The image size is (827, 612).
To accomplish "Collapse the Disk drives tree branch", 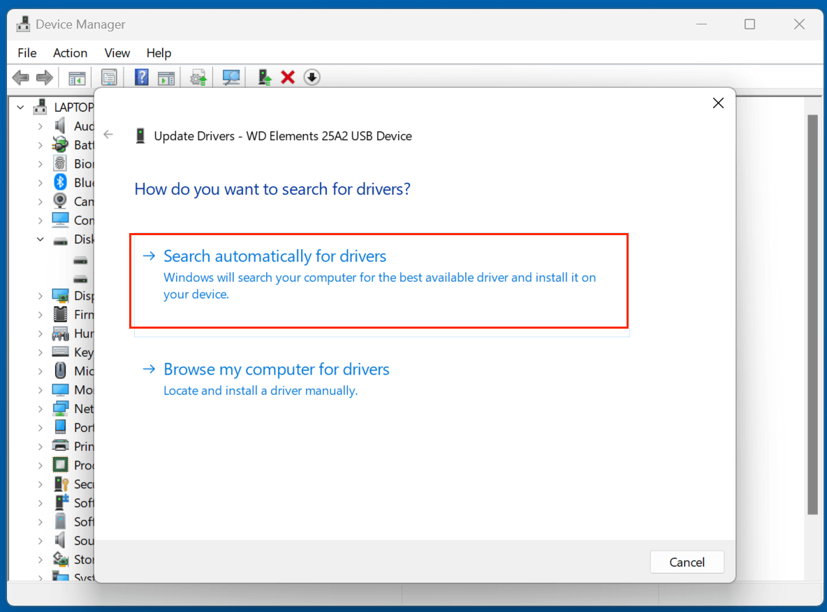I will pos(40,239).
